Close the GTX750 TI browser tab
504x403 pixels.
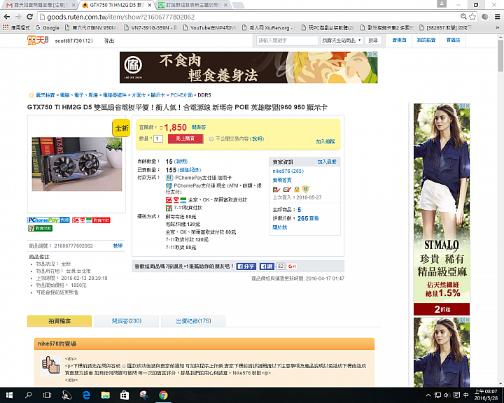tap(150, 5)
